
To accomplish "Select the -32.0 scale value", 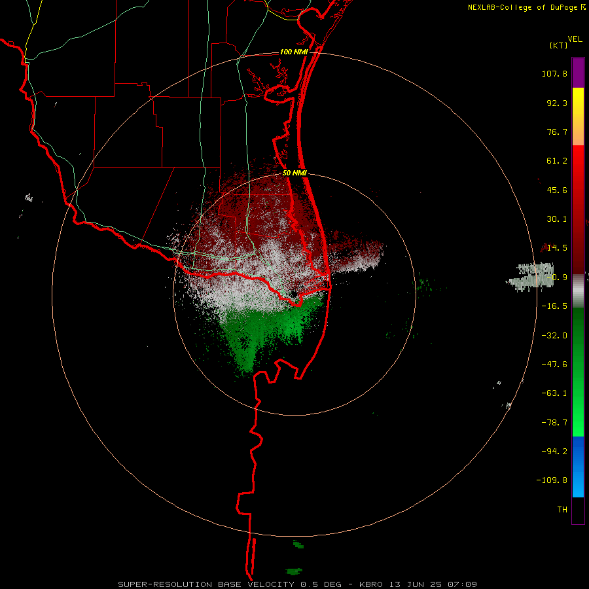I will point(554,336).
